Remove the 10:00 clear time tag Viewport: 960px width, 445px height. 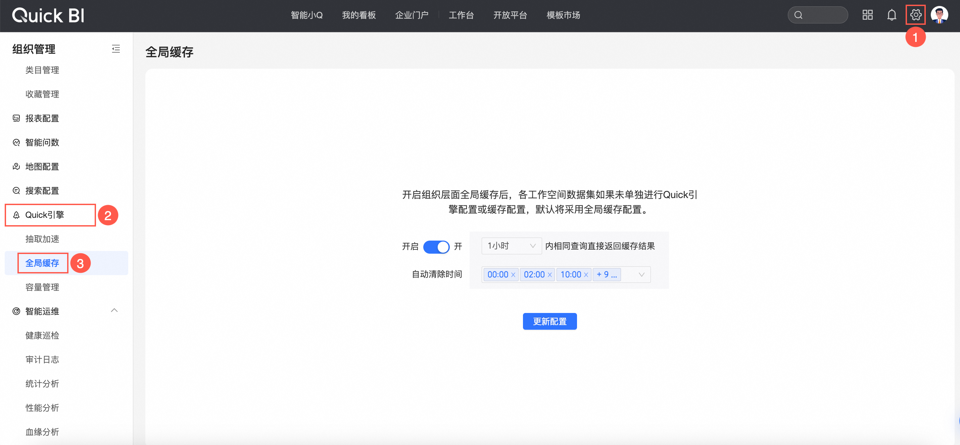coord(586,274)
